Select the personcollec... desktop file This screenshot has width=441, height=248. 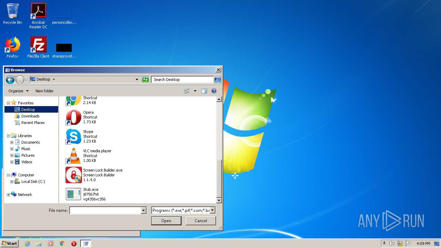[x=64, y=15]
